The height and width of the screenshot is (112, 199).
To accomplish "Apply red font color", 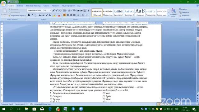I will [x=59, y=15].
